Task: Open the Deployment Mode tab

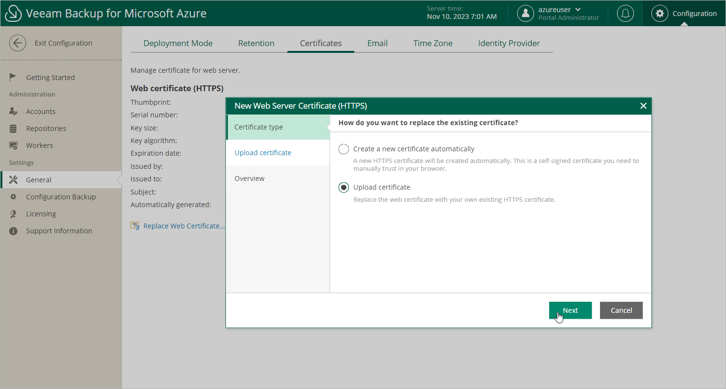Action: 178,43
